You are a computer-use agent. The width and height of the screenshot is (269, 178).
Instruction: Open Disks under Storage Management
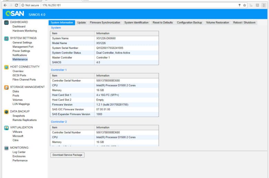point(16,91)
